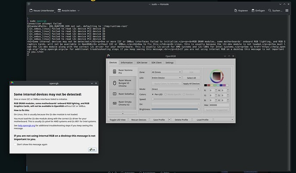Select Razer Nommo Pro speaker device icon
Viewport: 296px width, 173px height.
pyautogui.click(x=115, y=71)
